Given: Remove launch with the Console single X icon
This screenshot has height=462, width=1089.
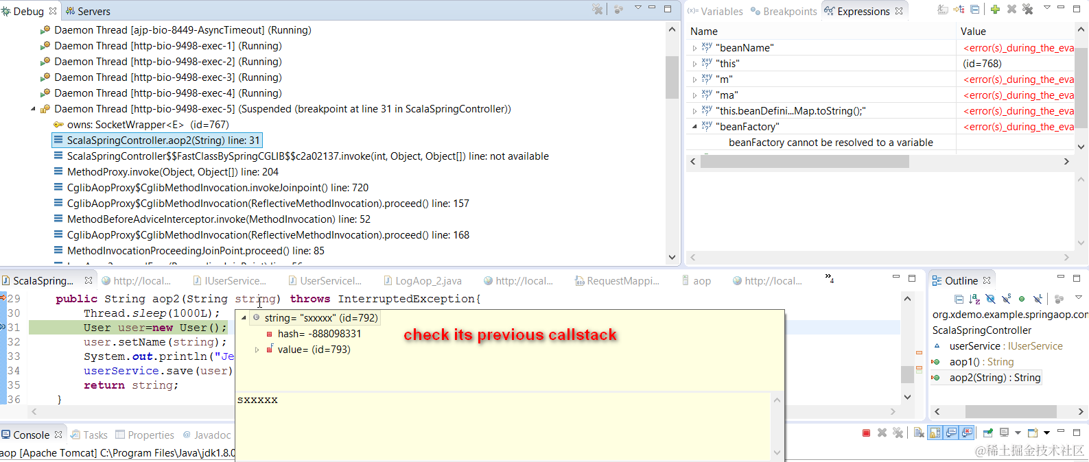Looking at the screenshot, I should [x=882, y=433].
